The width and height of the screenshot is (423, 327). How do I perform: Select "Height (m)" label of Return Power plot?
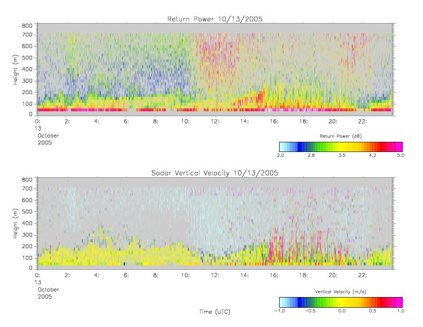tap(16, 70)
